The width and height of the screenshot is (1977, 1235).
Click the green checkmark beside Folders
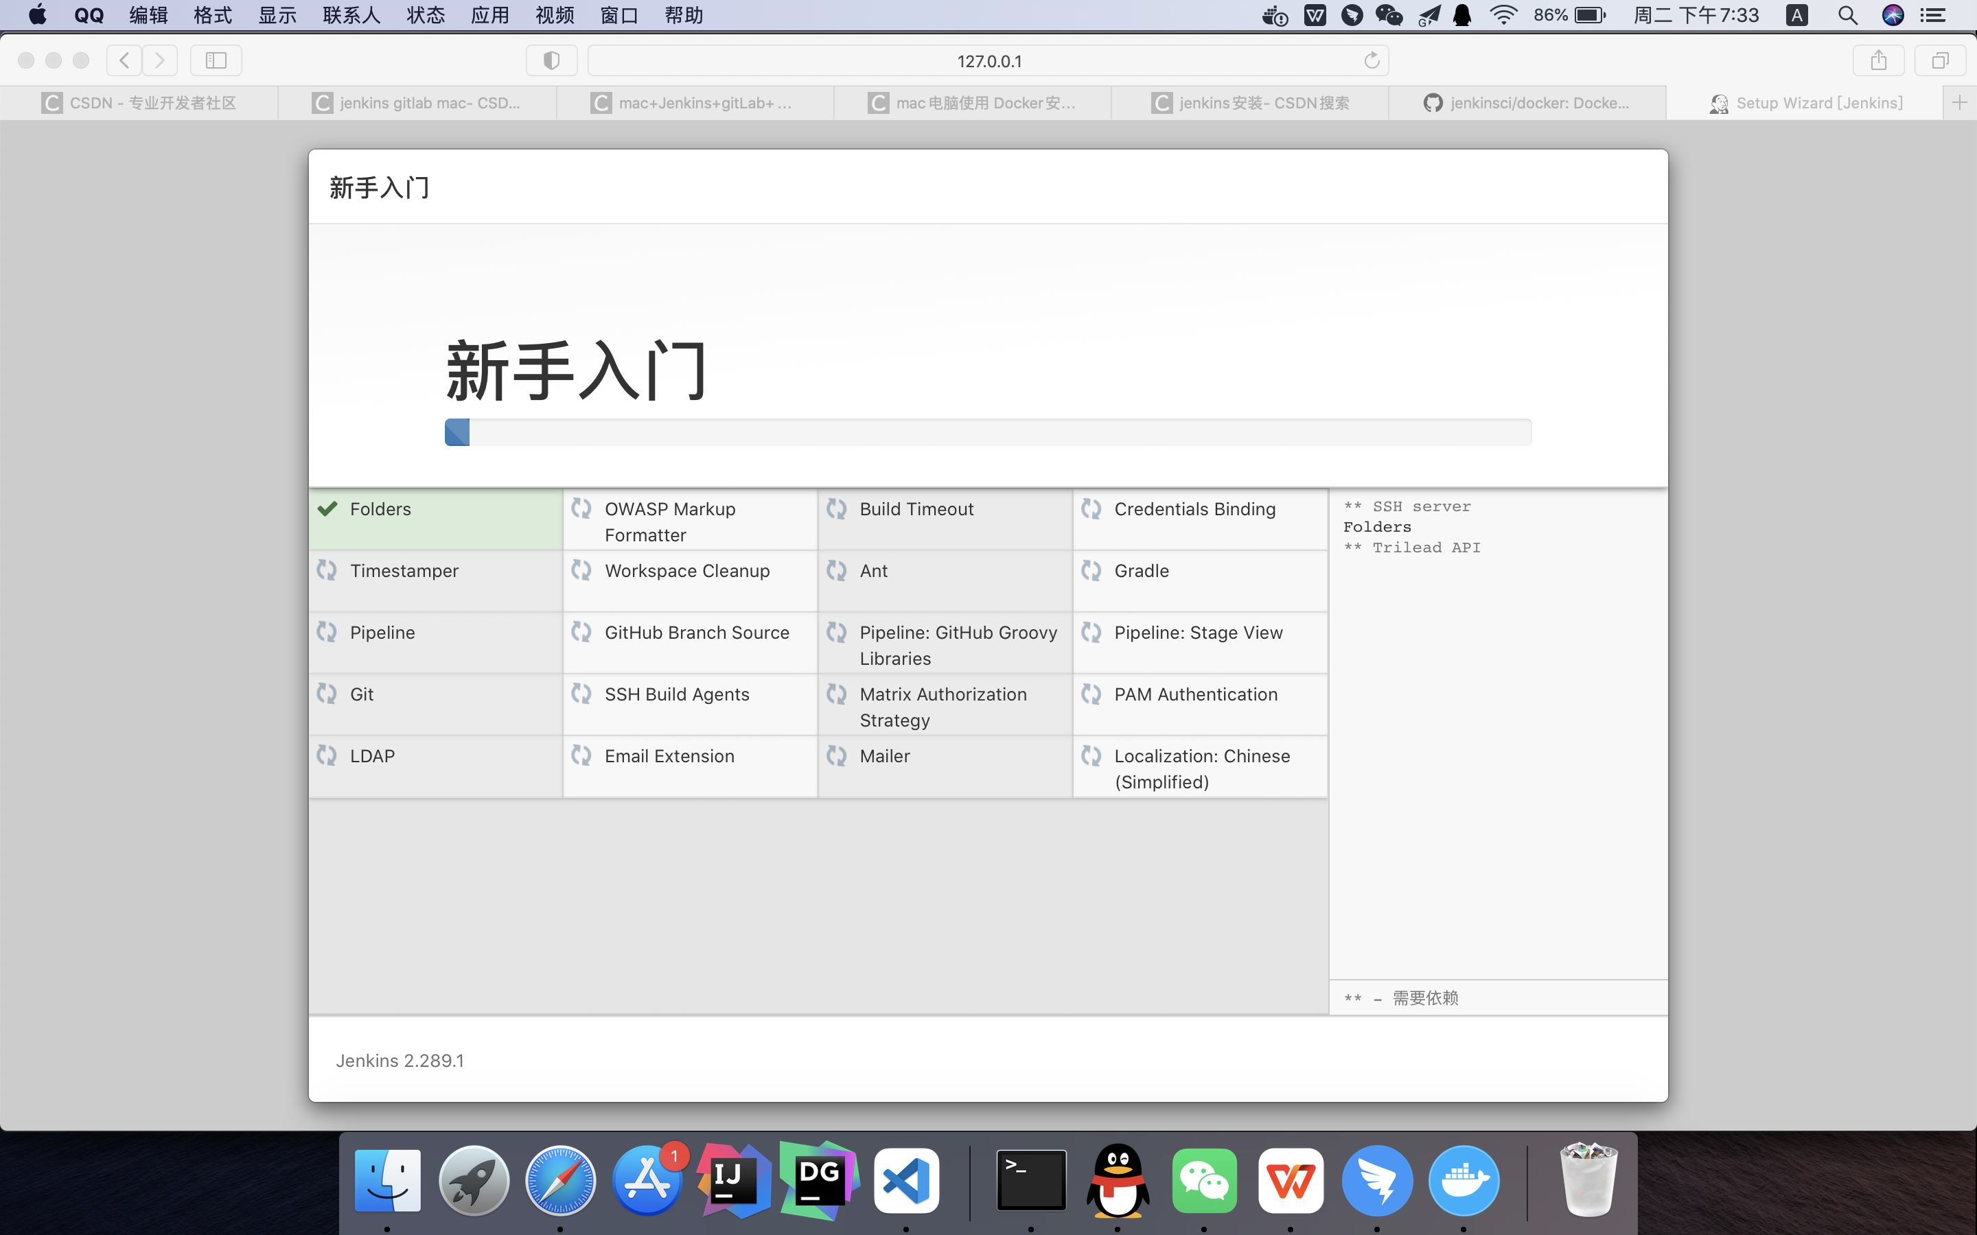pos(327,509)
